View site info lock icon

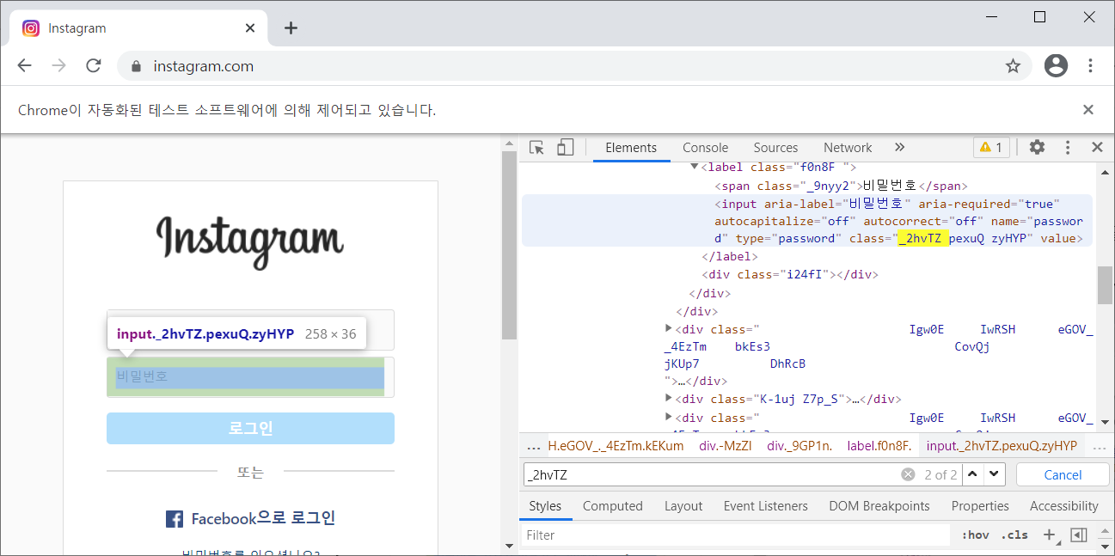click(x=135, y=67)
